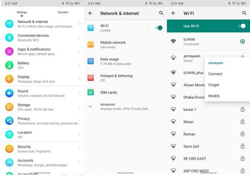Toggle the Wi-Fi switch in Network & internet
This screenshot has width=250, height=176.
click(x=159, y=28)
